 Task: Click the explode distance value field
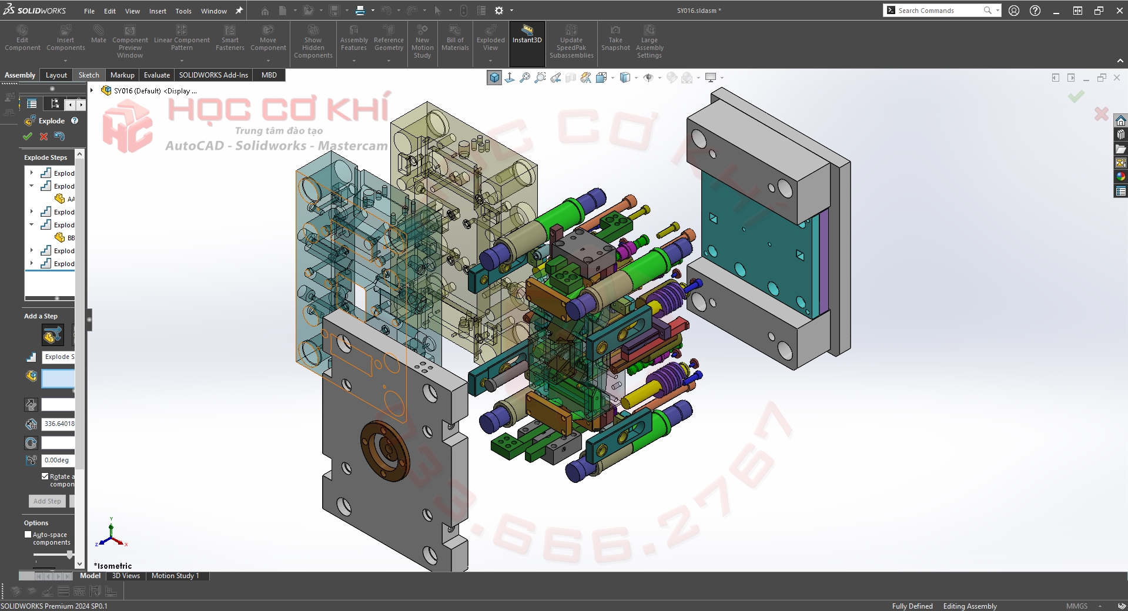(x=58, y=424)
